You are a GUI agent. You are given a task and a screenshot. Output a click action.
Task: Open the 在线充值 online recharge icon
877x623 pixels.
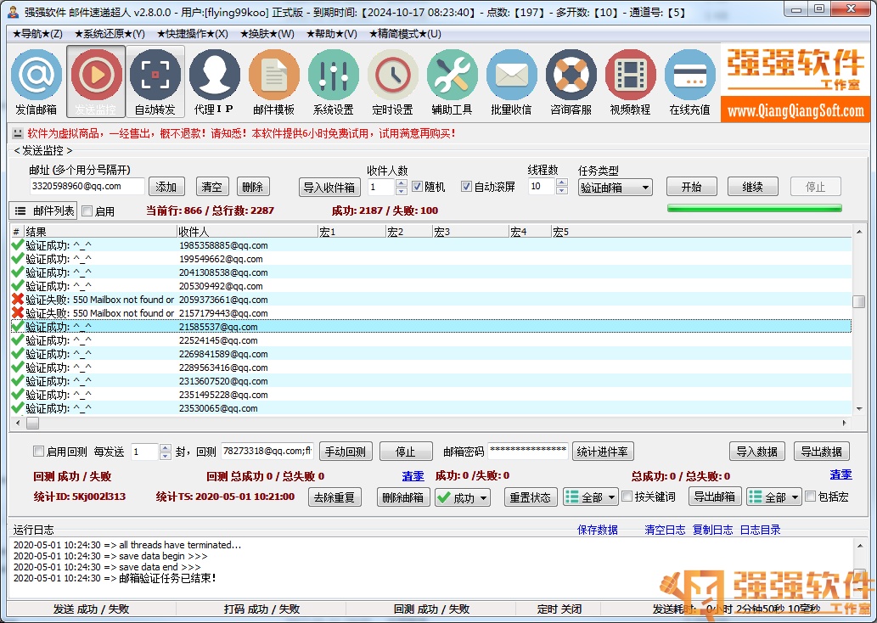(x=689, y=81)
